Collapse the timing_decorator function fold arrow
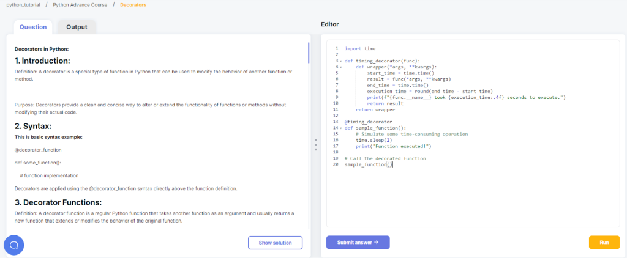 pos(339,61)
